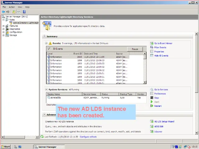Click the Restart service icon
Image resolution: width=199 pixels, height=149 pixels.
[152, 106]
